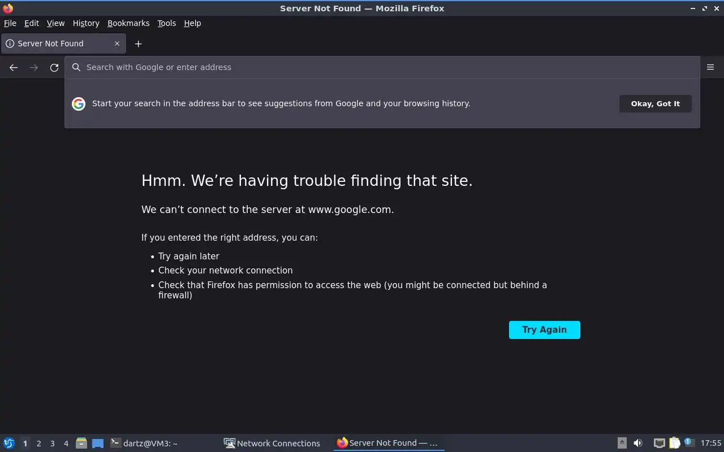Switch to virtual desktop 2

coord(38,444)
